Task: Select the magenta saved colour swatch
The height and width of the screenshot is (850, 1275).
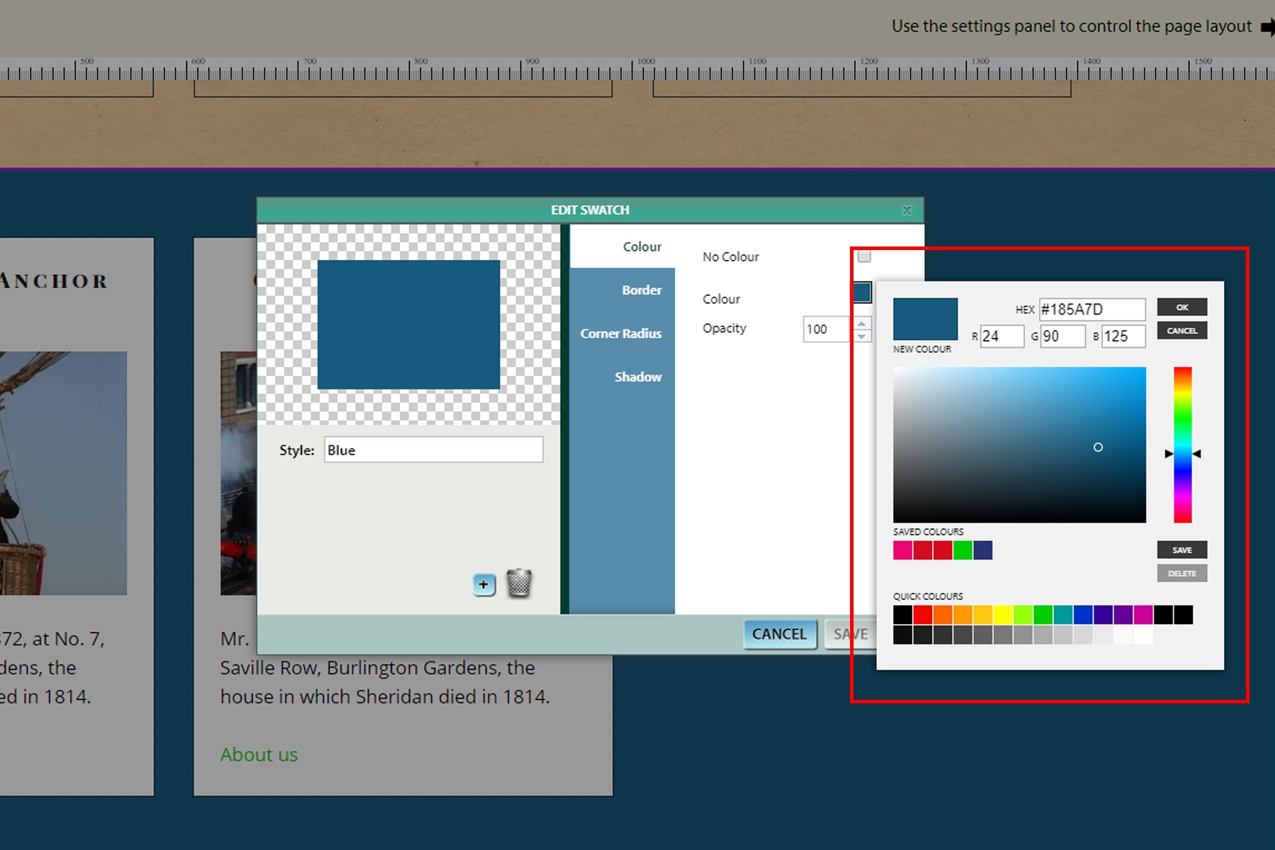Action: [902, 550]
